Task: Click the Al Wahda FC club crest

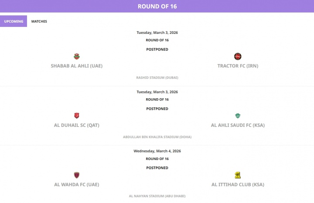Action: 77,175
